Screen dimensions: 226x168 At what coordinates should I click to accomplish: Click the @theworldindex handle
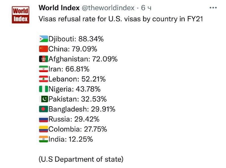[x=108, y=8]
